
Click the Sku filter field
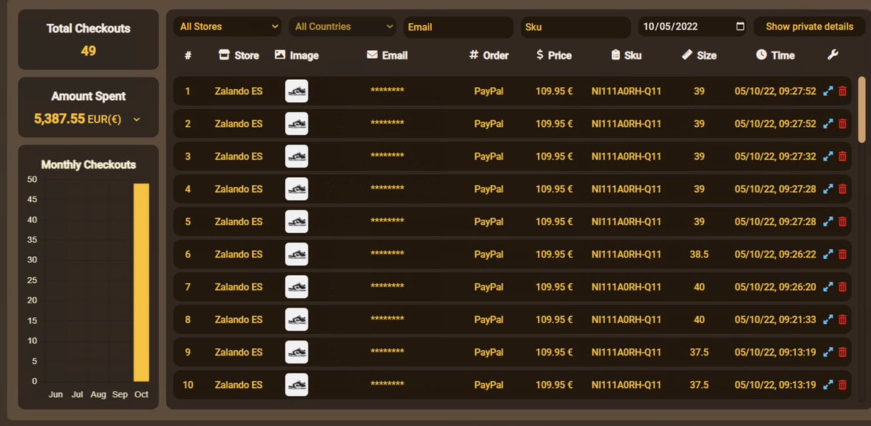pyautogui.click(x=576, y=27)
